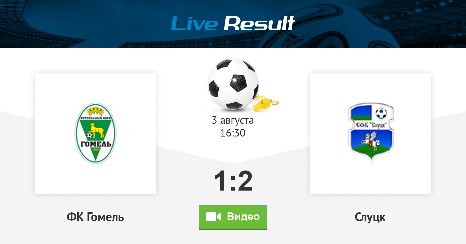Click the 3 августа date text
Viewport: 466px width, 244px height.
233,120
